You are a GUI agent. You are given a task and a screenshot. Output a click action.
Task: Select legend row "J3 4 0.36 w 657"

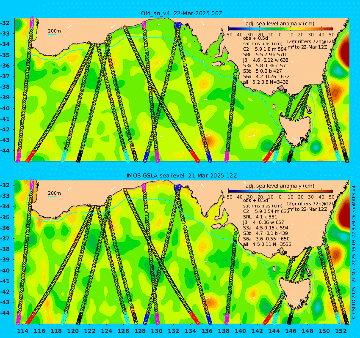coord(263,222)
